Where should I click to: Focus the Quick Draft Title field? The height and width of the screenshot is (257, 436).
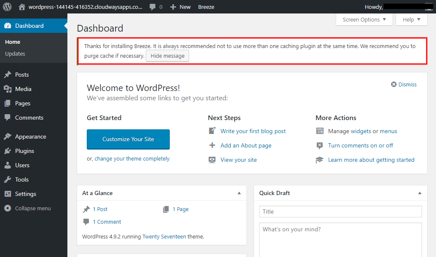coord(340,211)
